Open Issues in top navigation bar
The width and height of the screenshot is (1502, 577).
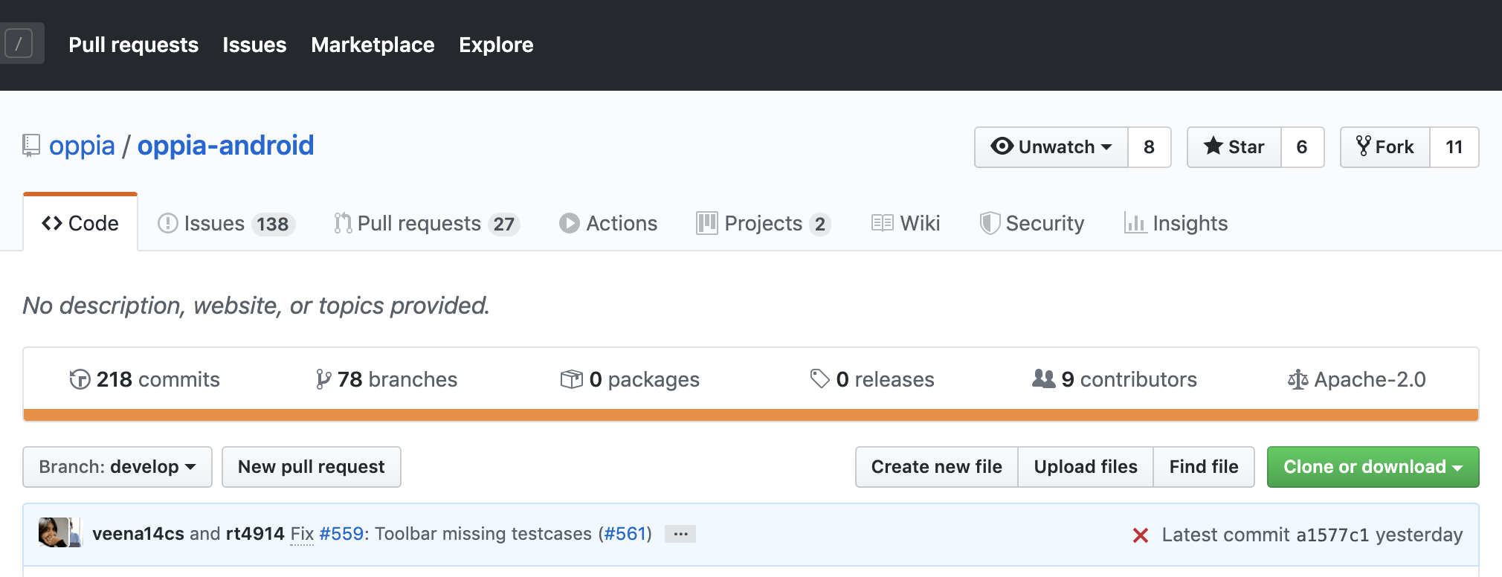pos(254,45)
